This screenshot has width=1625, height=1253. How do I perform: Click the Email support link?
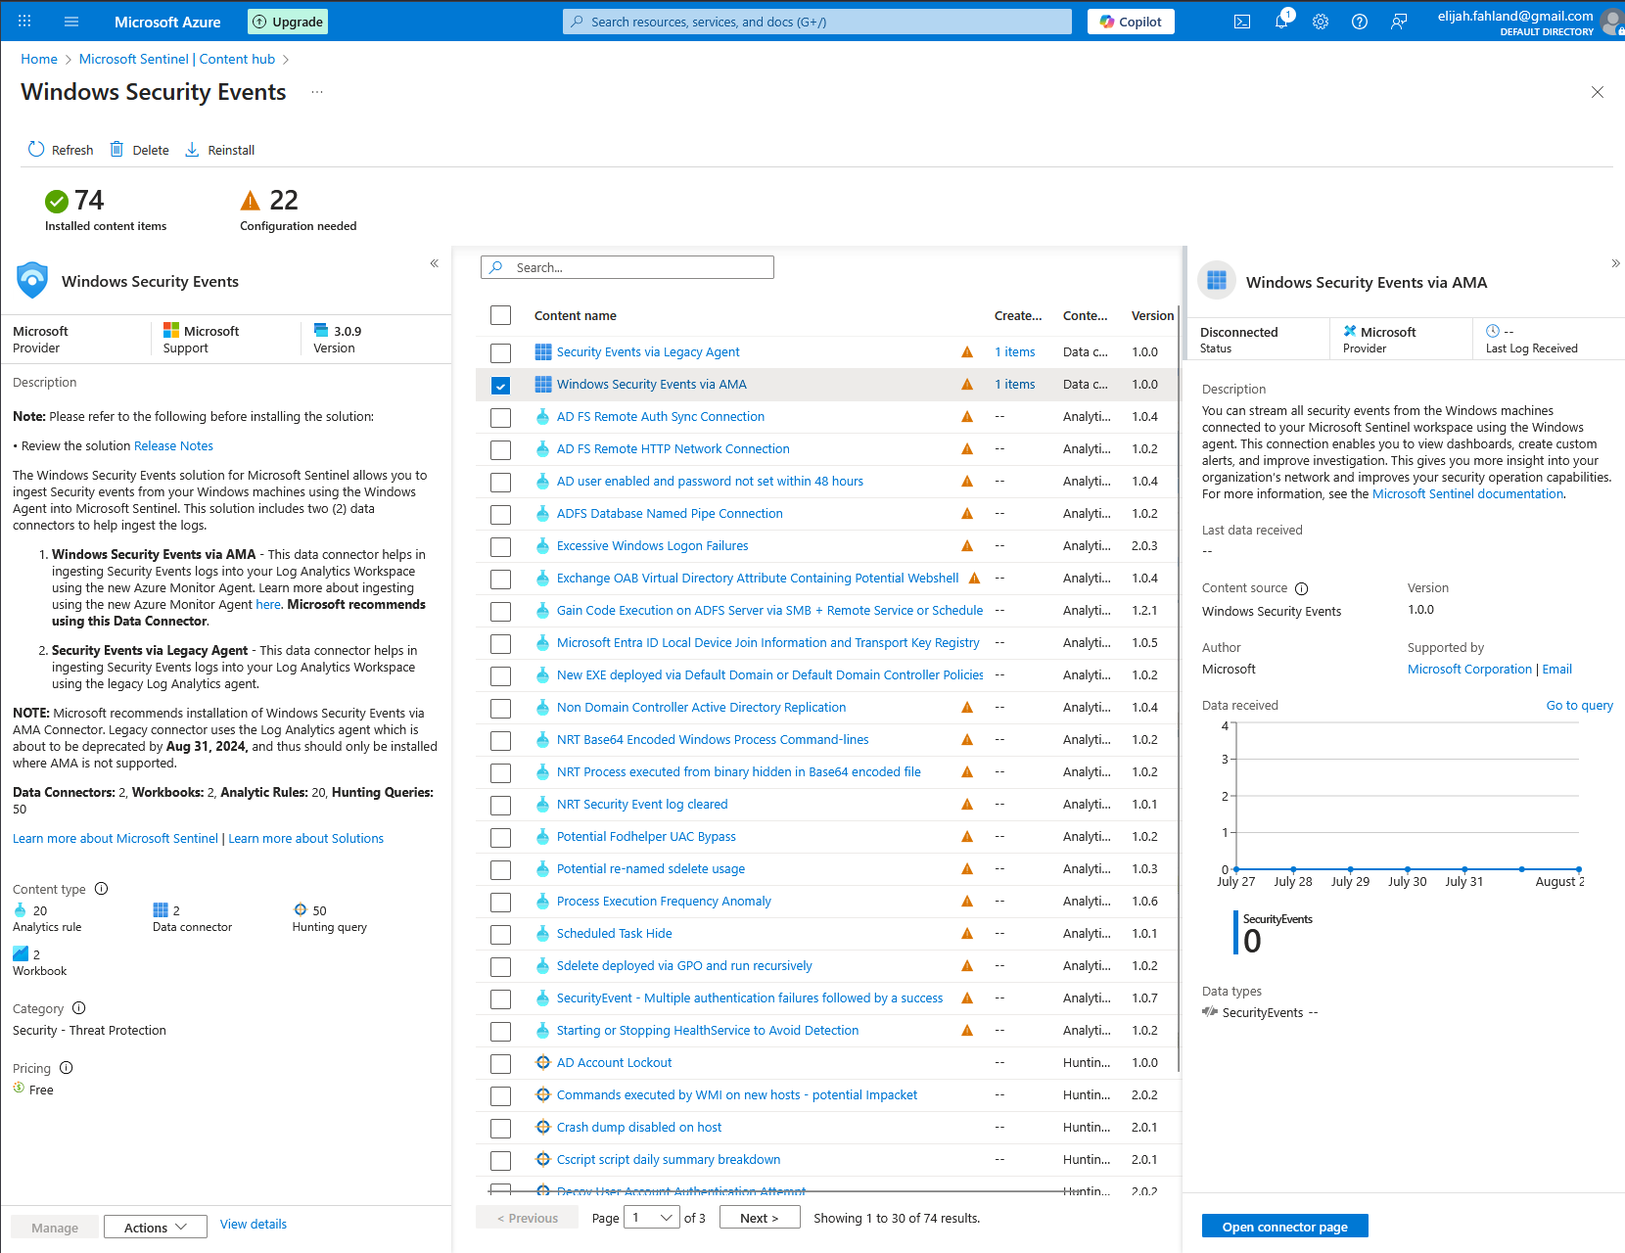[1556, 669]
